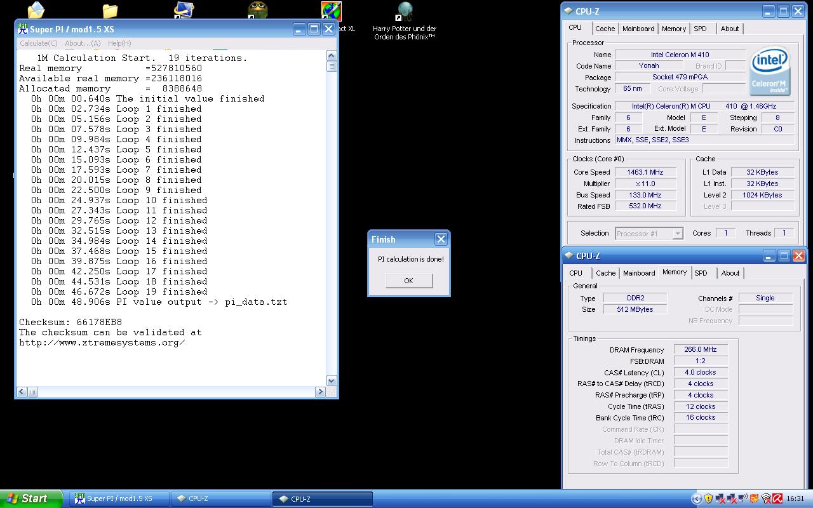Click the memory Type value 'DDR2'

(x=635, y=298)
